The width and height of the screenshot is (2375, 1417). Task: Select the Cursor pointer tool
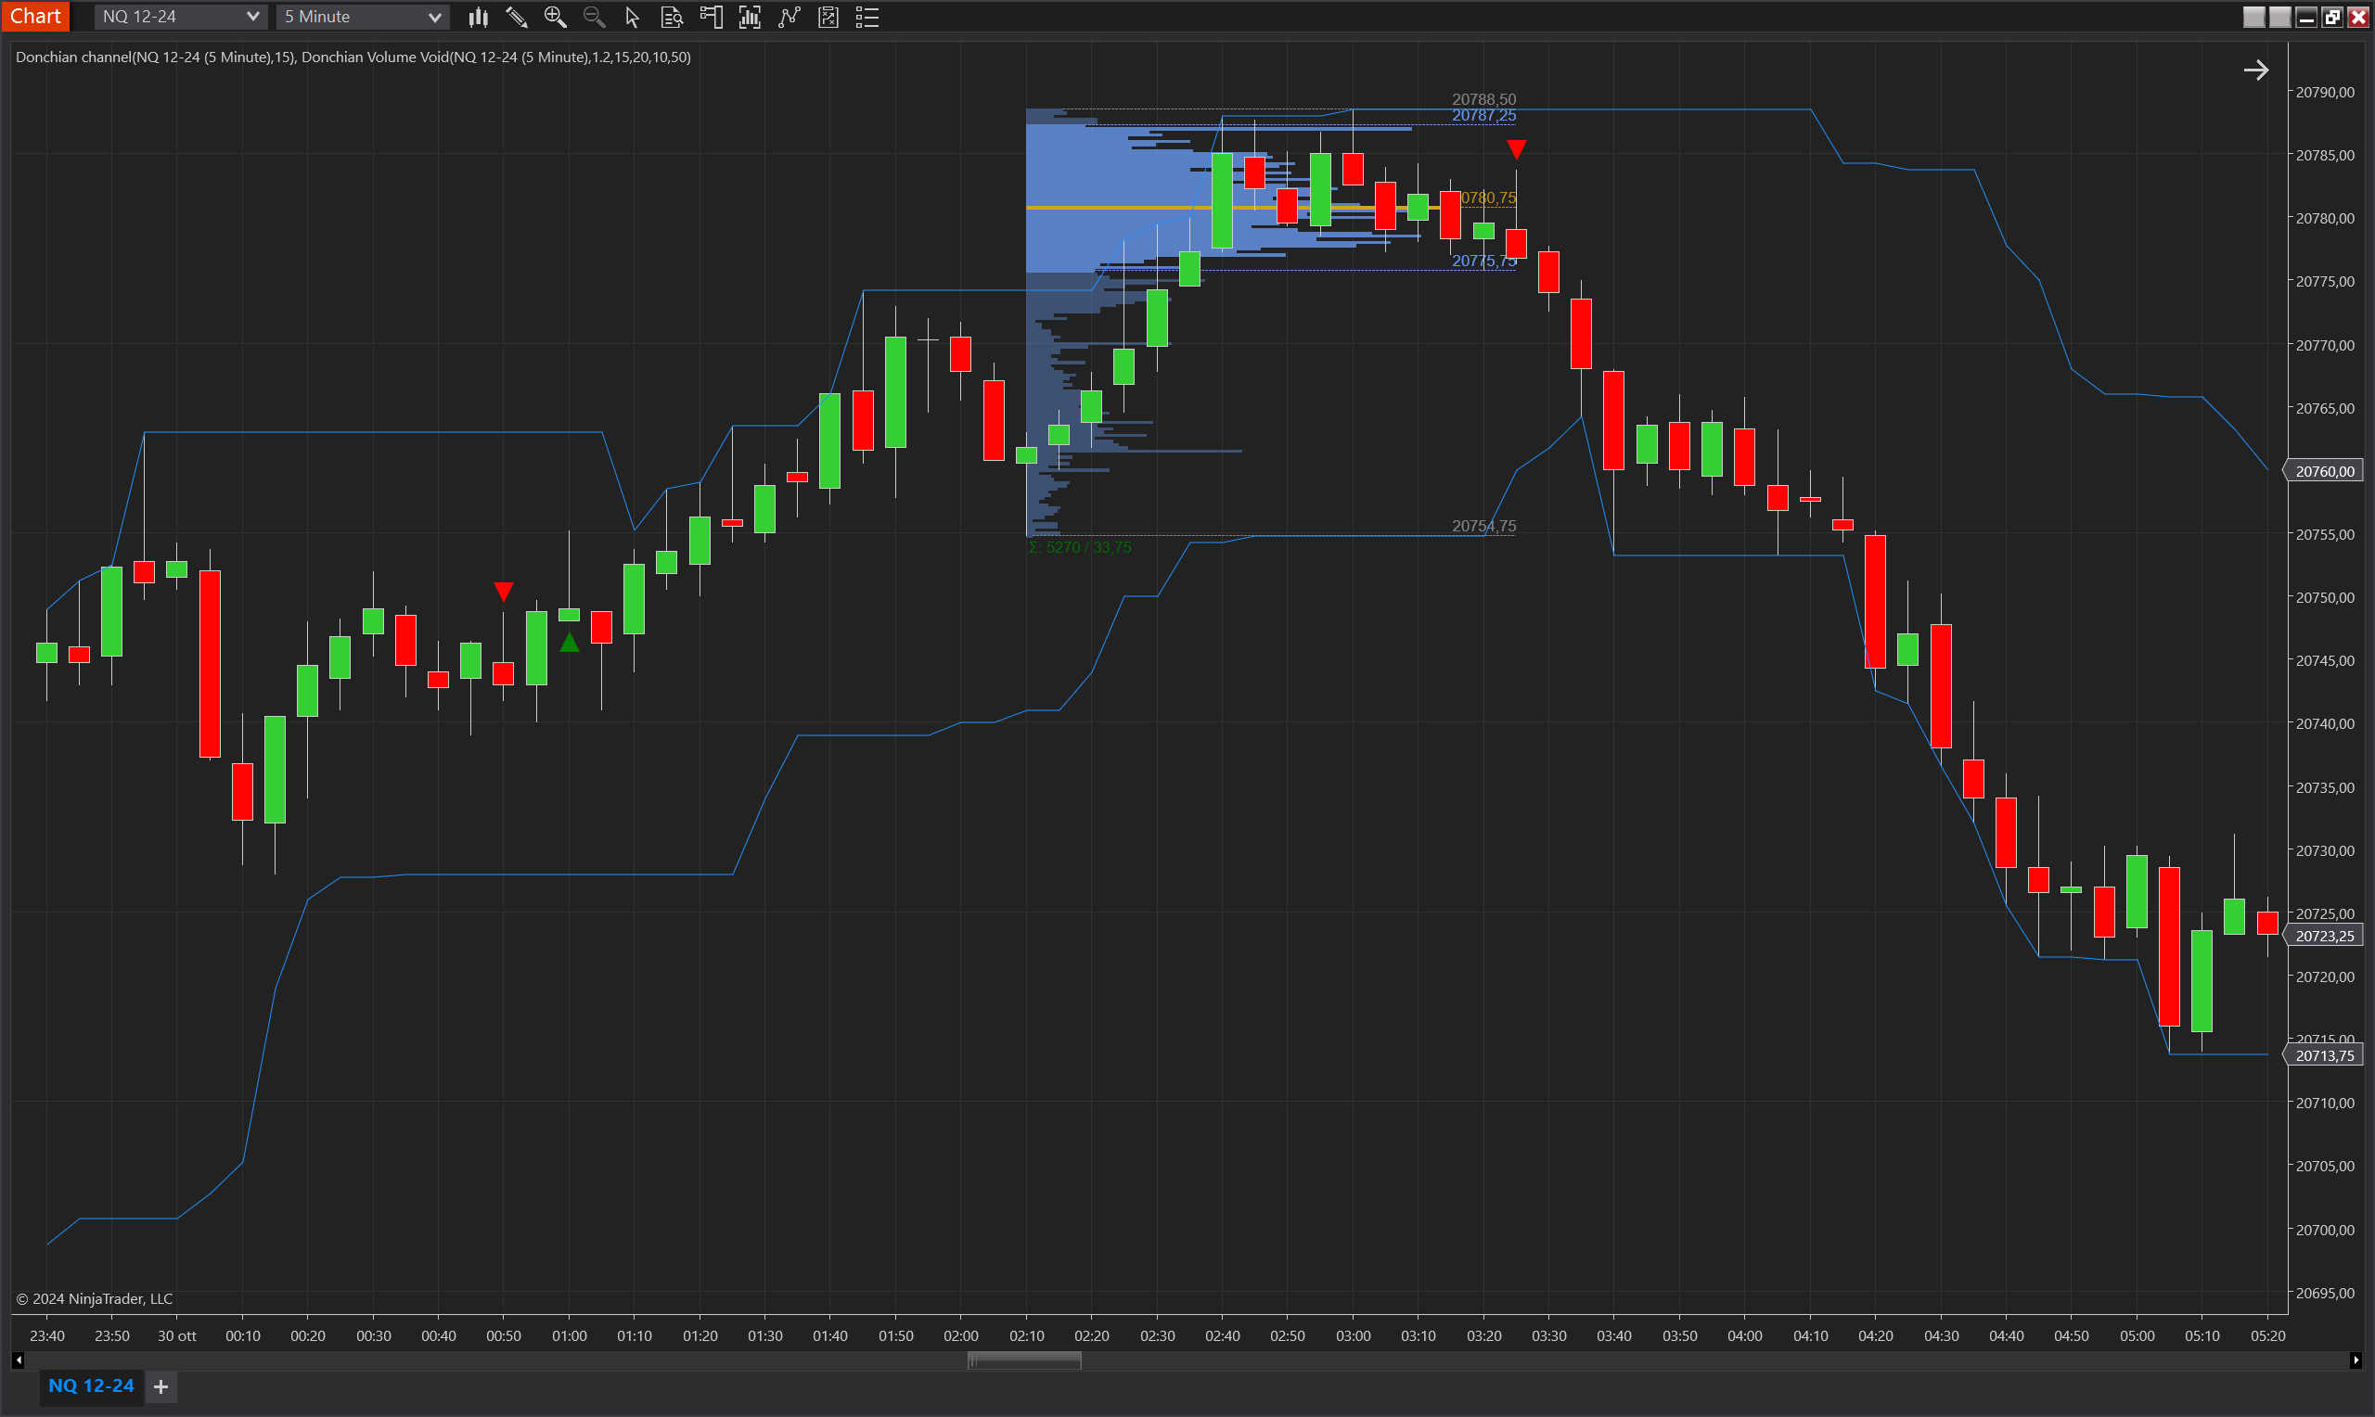(x=632, y=17)
